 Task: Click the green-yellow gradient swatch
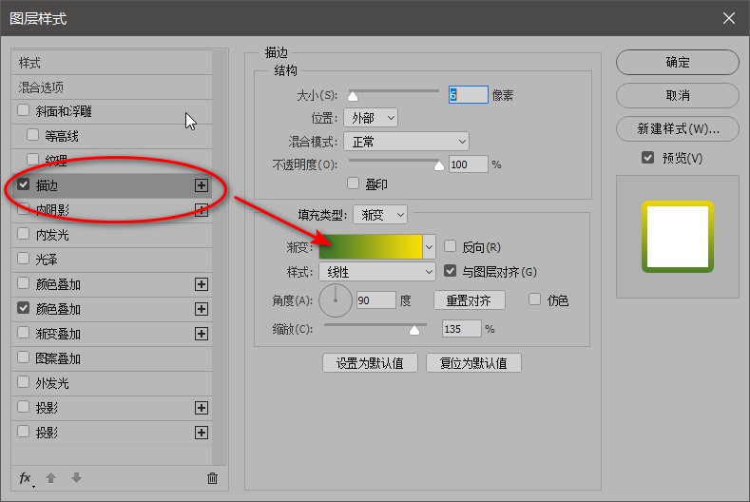(x=370, y=246)
